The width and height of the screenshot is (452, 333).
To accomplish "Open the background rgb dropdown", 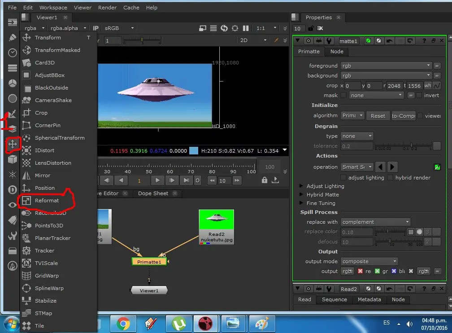I will 386,75.
